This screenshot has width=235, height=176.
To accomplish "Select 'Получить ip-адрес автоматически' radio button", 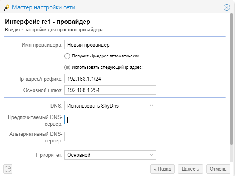I will click(x=67, y=56).
